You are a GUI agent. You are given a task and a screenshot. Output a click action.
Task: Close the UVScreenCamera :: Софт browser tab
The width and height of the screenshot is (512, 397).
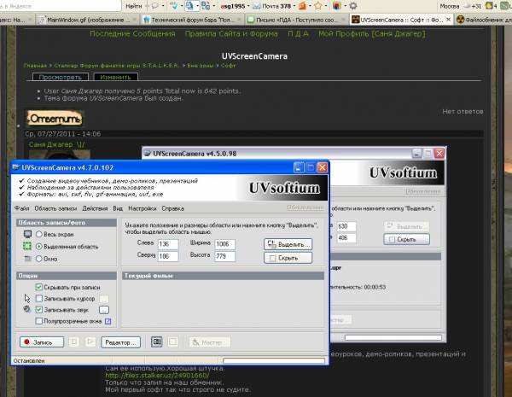449,20
